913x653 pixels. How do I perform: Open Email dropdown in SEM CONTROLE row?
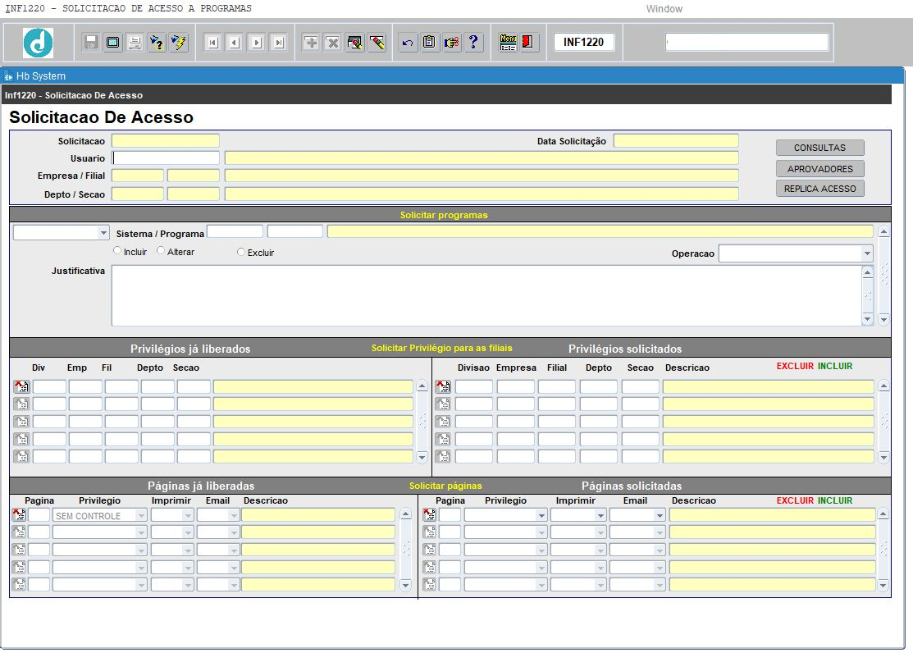point(234,515)
